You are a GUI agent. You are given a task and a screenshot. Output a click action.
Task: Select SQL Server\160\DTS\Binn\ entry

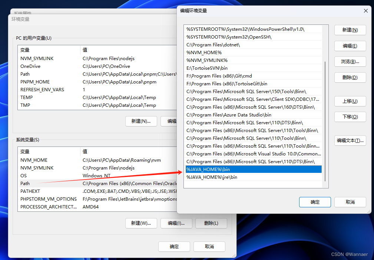pyautogui.click(x=254, y=107)
